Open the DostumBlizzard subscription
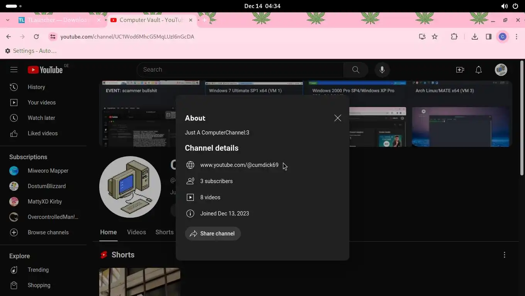This screenshot has width=525, height=296. click(43, 186)
